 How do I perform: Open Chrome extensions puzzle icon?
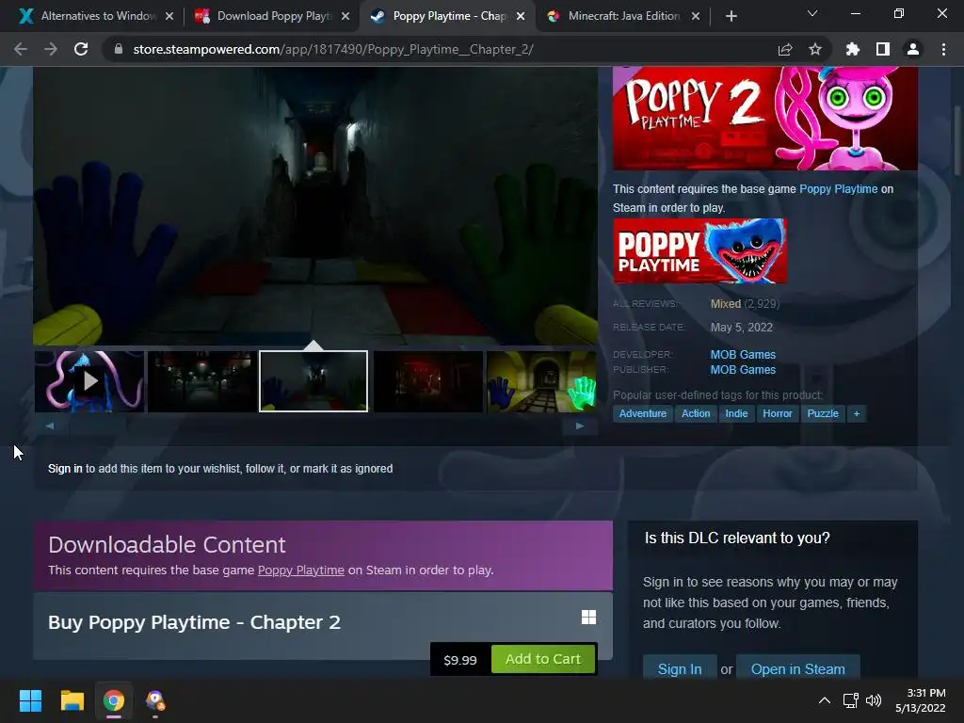[852, 49]
